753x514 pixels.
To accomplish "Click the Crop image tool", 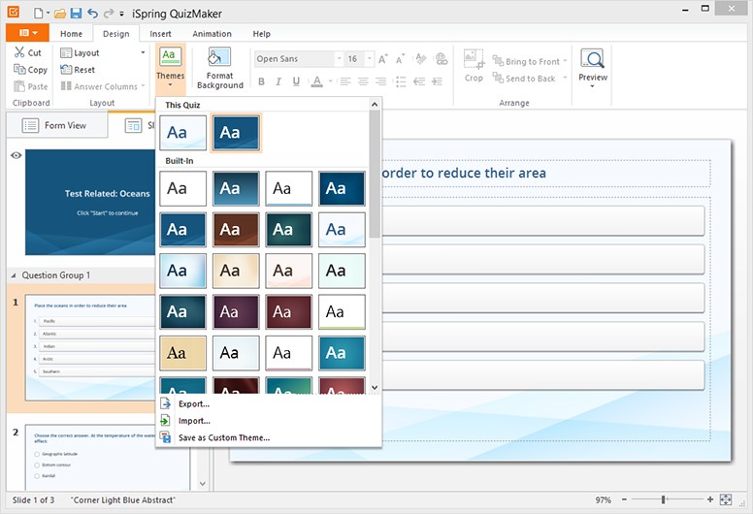I will point(474,65).
